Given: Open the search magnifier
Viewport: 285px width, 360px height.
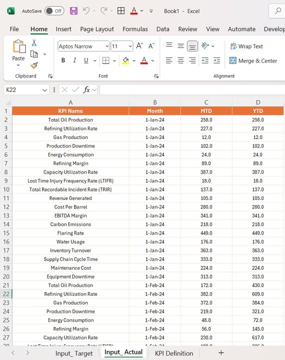Looking at the screenshot, I should pos(278,11).
